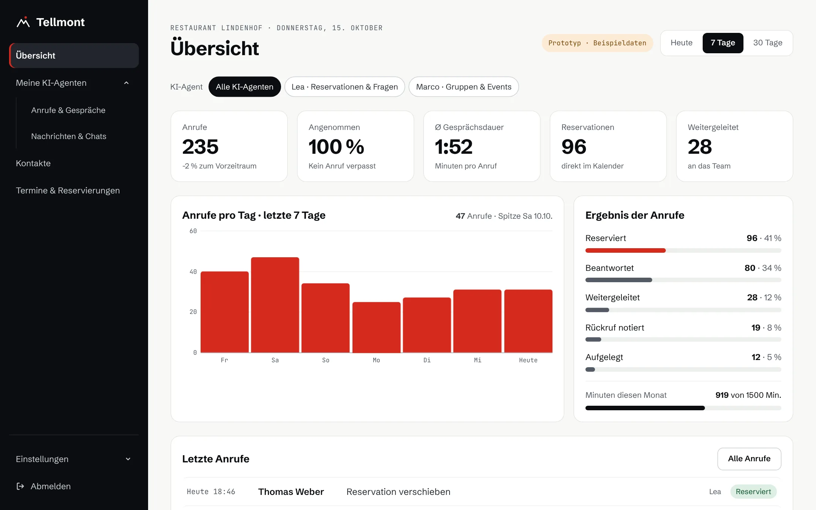Click the Abmelden link
816x510 pixels.
pyautogui.click(x=51, y=486)
